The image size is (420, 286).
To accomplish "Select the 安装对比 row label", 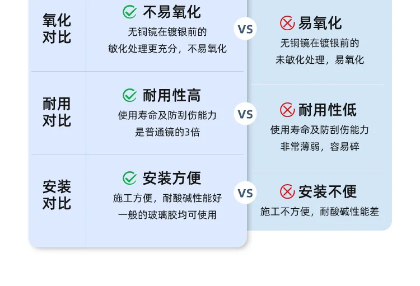I will coord(57,195).
